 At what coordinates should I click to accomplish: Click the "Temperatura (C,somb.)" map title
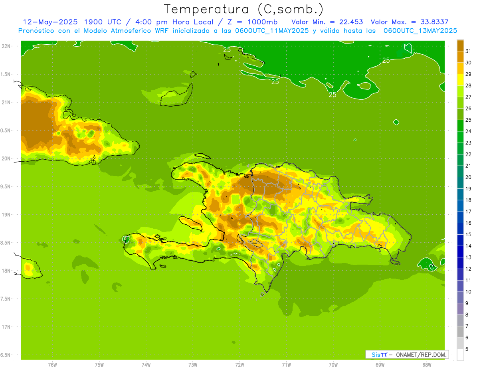[x=243, y=9]
